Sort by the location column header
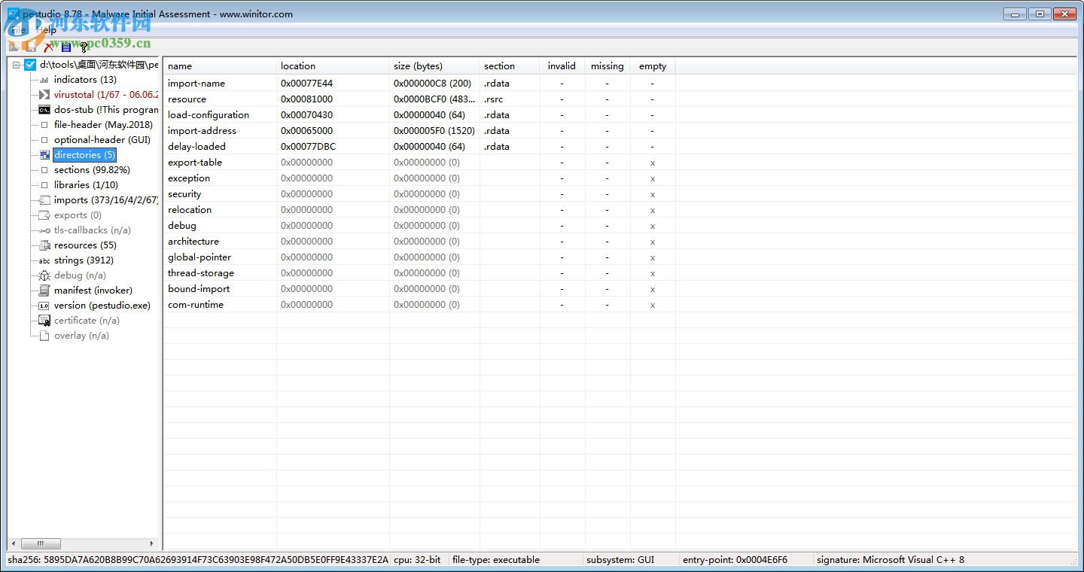Viewport: 1084px width, 572px height. tap(333, 66)
